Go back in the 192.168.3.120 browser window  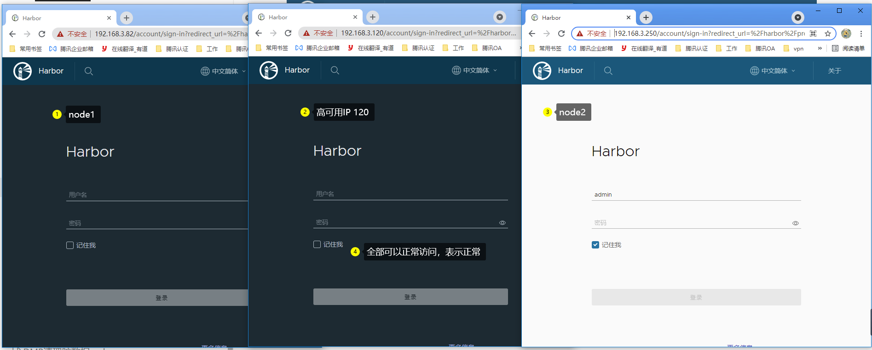click(259, 33)
